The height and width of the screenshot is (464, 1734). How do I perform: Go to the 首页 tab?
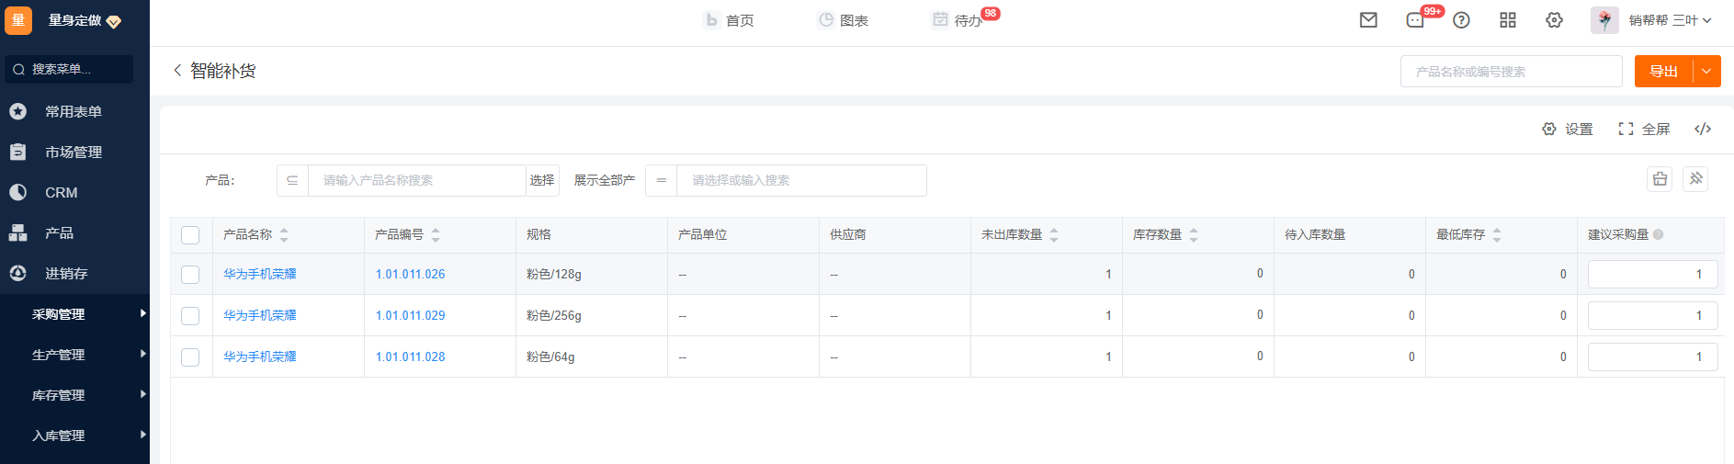(x=730, y=20)
